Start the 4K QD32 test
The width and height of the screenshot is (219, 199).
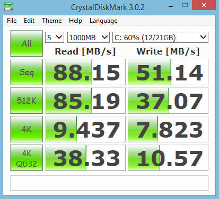coord(27,158)
